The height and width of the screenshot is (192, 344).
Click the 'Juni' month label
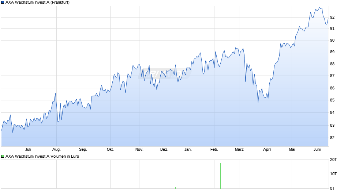[317, 150]
